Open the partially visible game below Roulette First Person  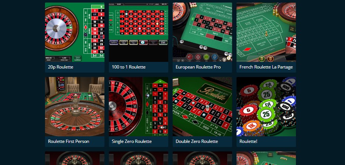[x=75, y=158]
